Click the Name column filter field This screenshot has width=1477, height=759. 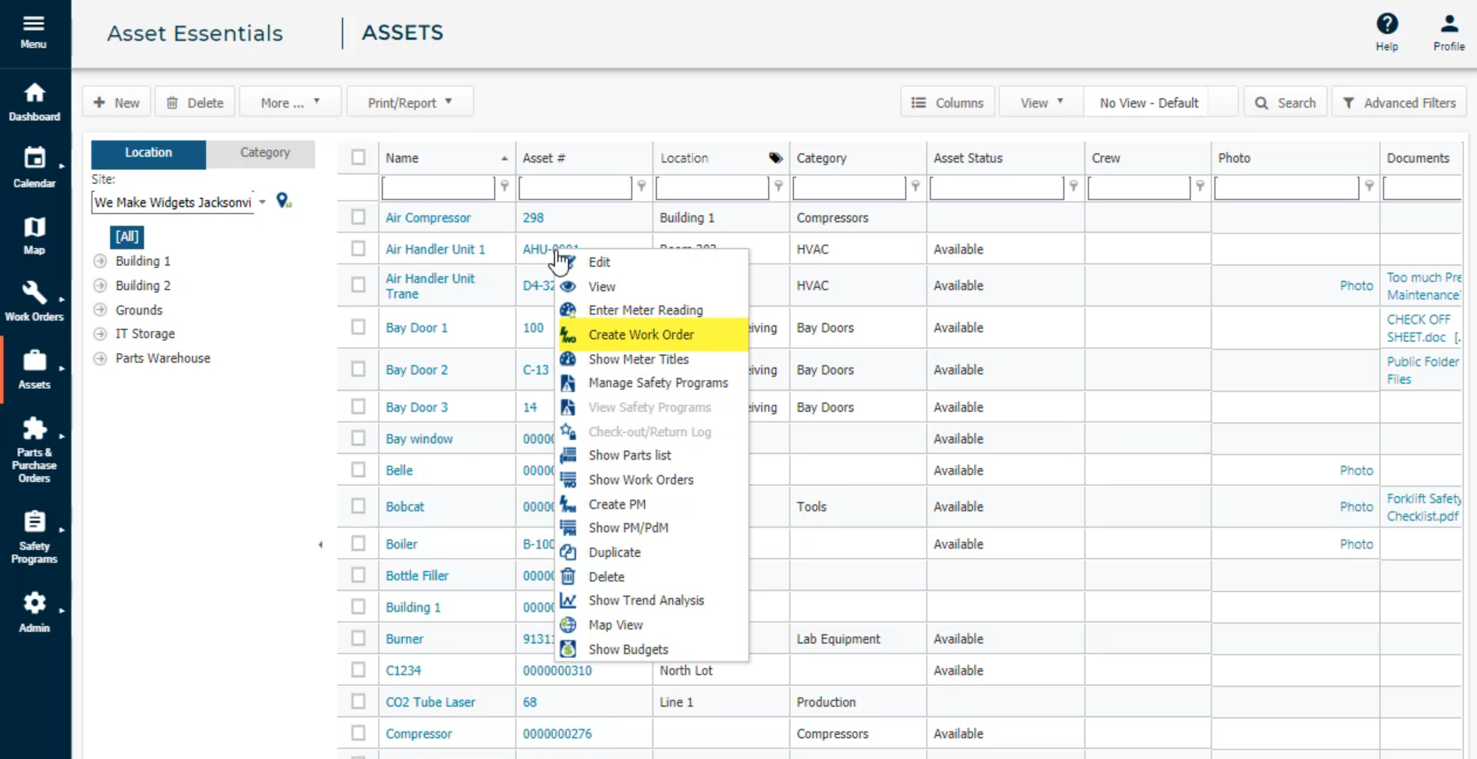pos(438,187)
